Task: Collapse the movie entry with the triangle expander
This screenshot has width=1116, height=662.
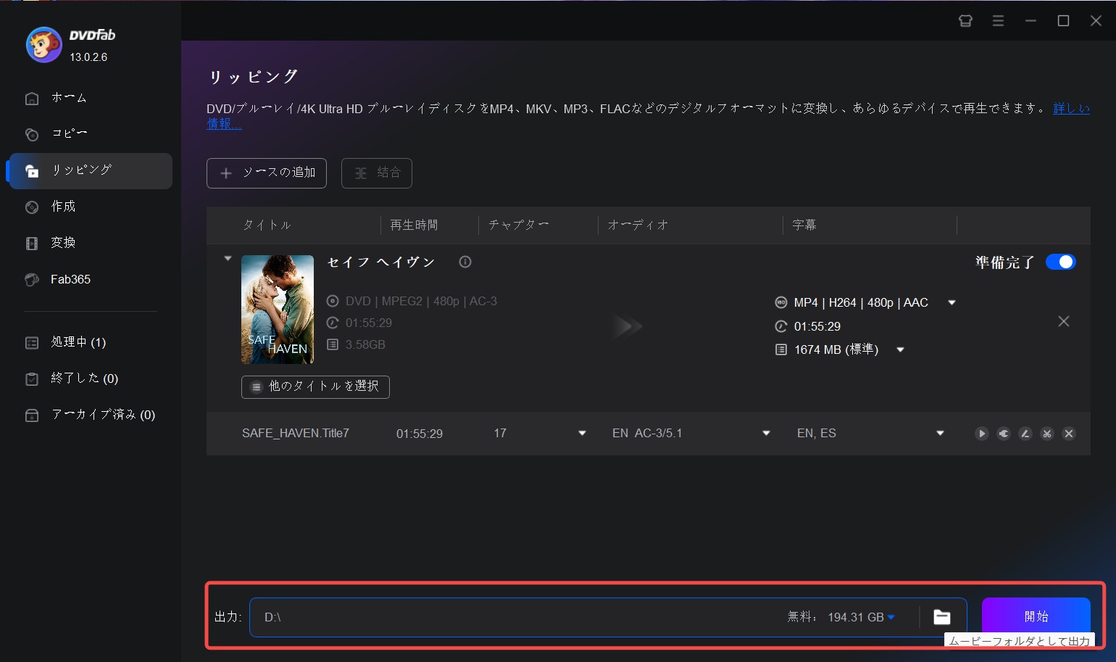Action: point(228,258)
